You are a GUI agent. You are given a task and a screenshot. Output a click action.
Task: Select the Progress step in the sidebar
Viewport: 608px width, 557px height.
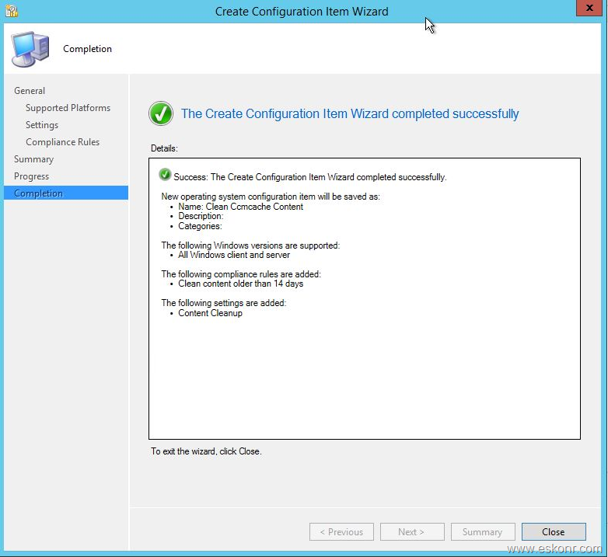pyautogui.click(x=31, y=176)
